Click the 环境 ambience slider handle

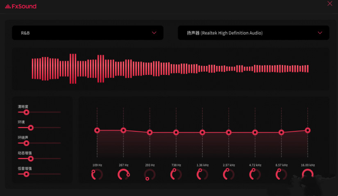(30, 127)
